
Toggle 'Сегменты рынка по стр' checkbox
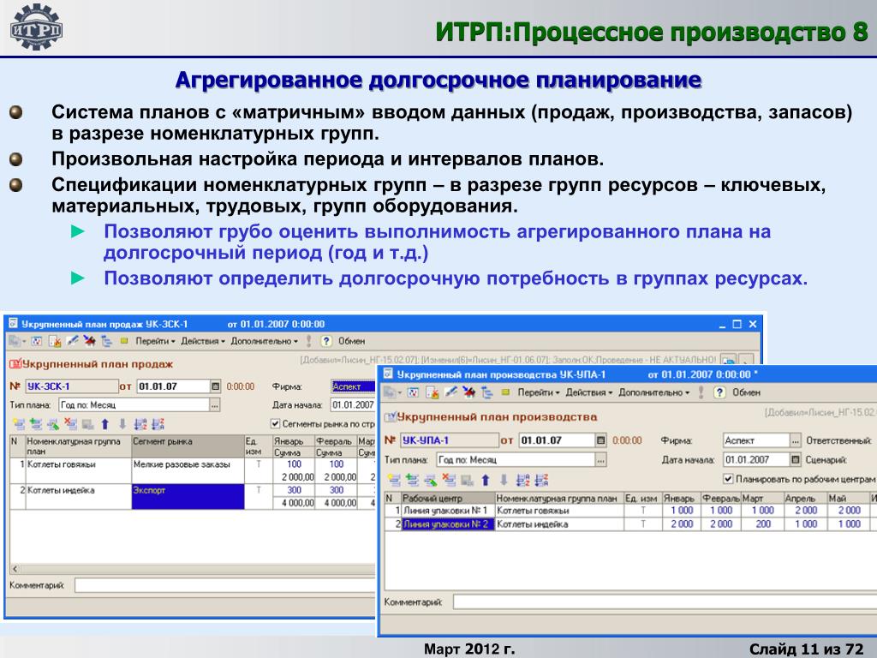click(x=275, y=423)
